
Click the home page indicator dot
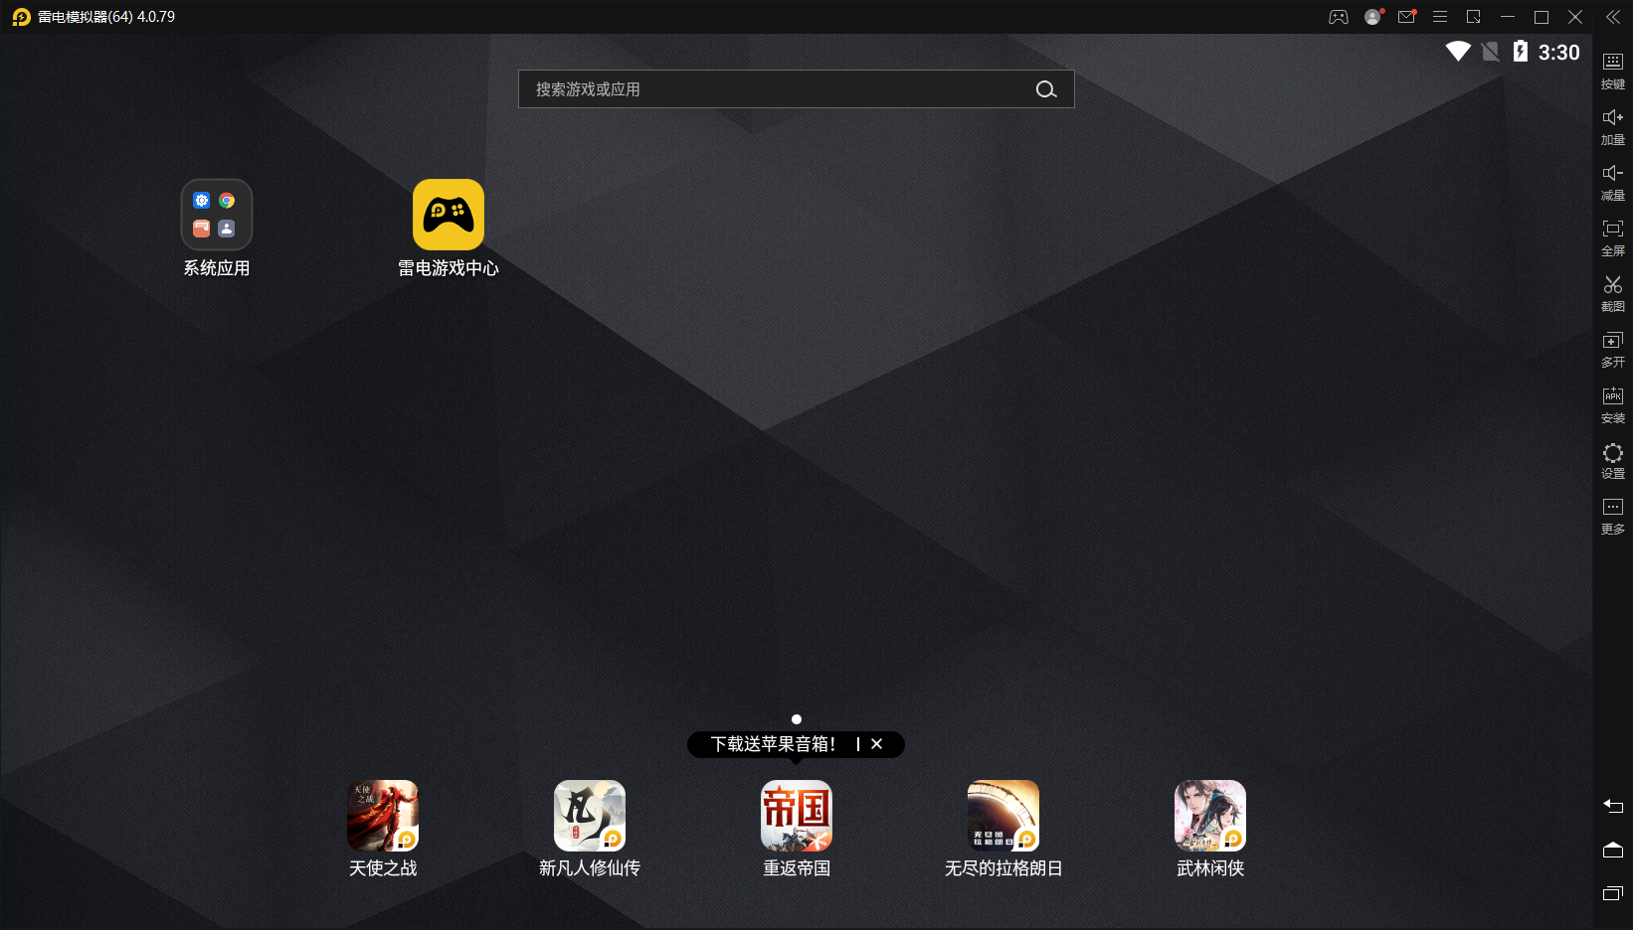click(797, 719)
